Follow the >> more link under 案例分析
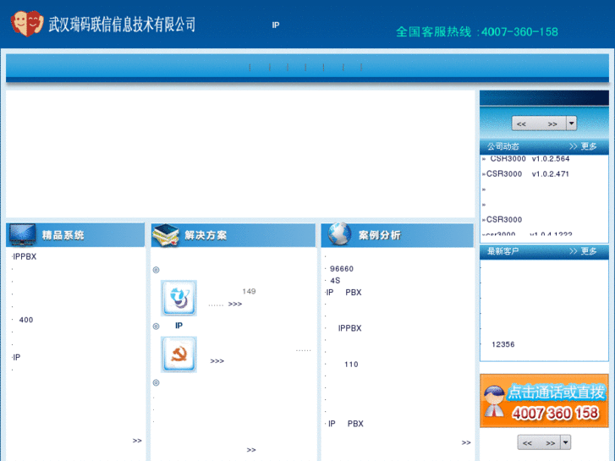Image resolution: width=615 pixels, height=461 pixels. point(466,442)
